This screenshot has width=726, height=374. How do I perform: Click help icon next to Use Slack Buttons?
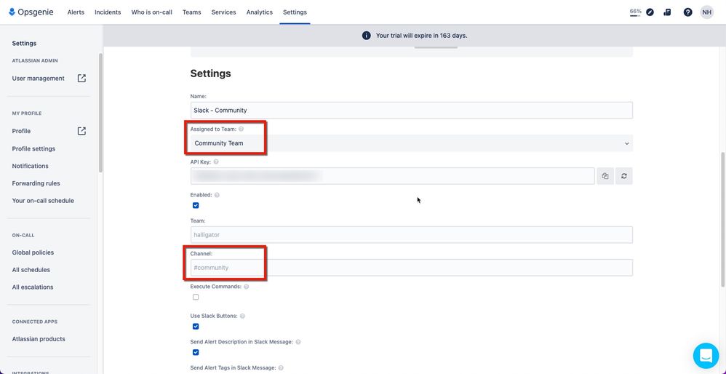click(242, 316)
